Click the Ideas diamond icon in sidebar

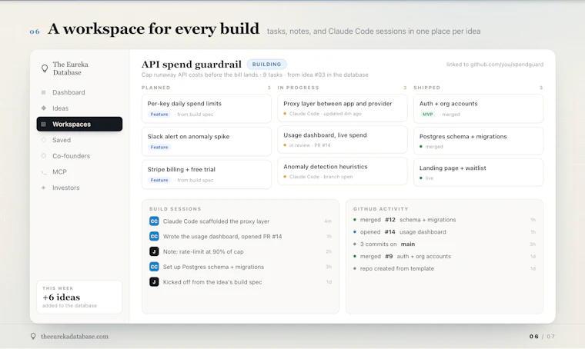tap(44, 108)
